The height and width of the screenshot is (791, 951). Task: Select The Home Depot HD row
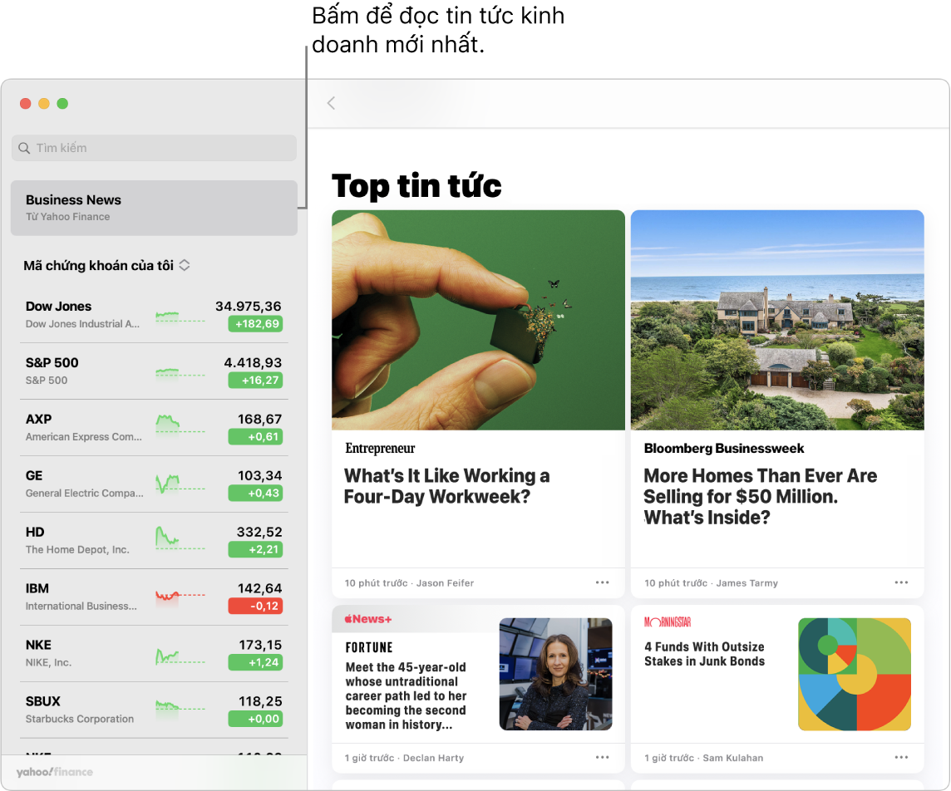pos(154,540)
